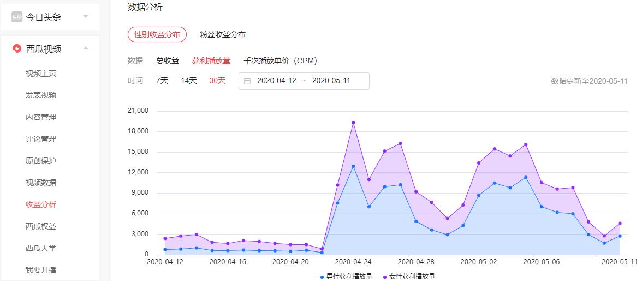Open 西瓜大学 in the sidebar
The height and width of the screenshot is (281, 642).
41,248
